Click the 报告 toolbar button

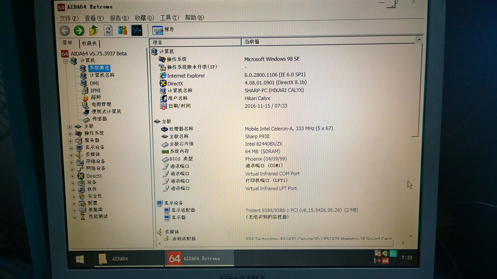[x=163, y=30]
